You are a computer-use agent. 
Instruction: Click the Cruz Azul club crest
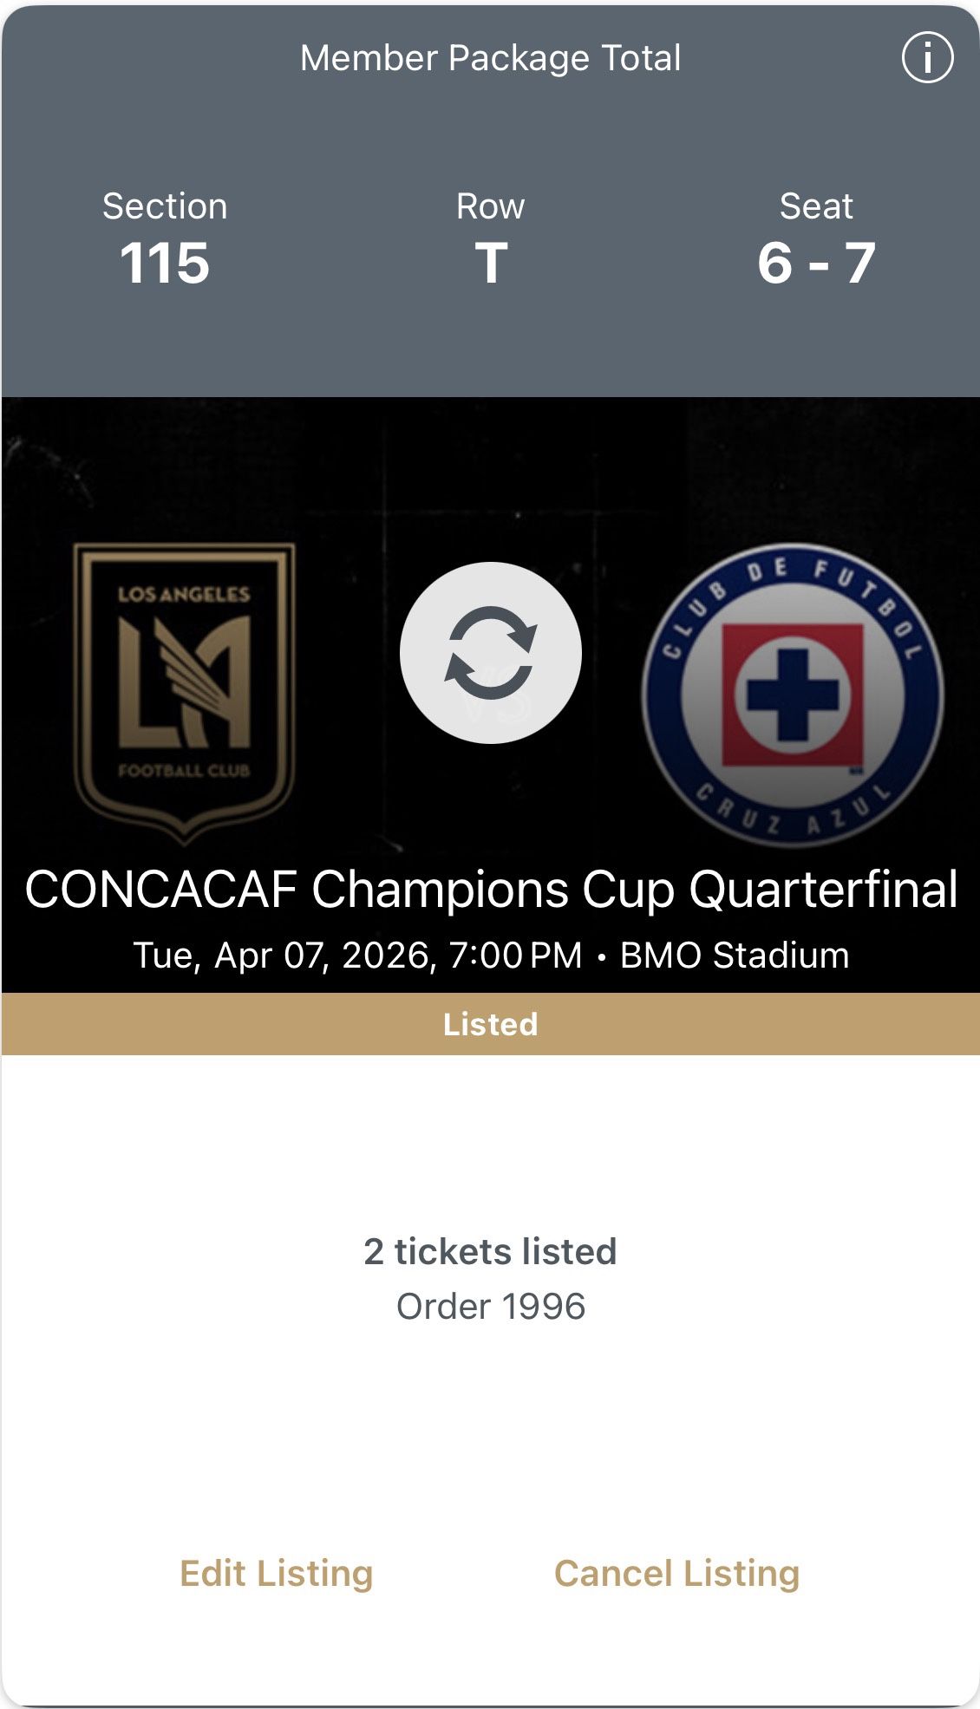[x=793, y=695]
